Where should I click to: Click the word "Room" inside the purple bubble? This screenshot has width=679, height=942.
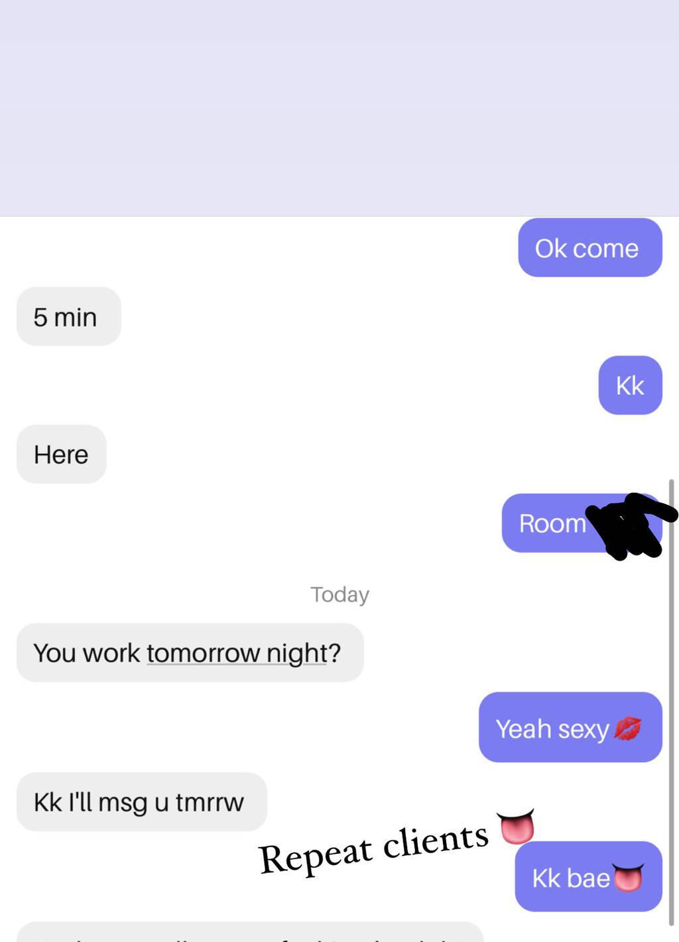click(x=552, y=523)
